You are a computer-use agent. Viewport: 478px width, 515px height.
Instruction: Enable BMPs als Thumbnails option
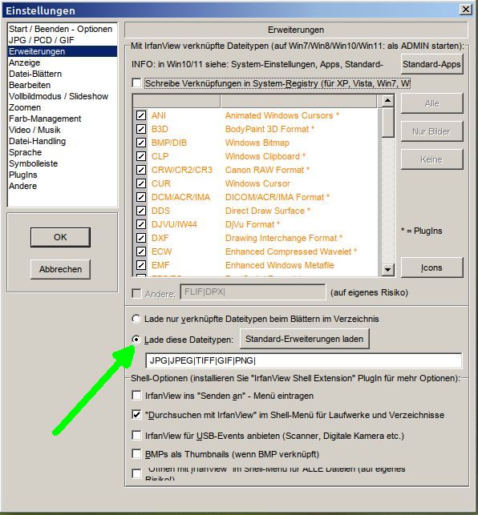(x=136, y=454)
